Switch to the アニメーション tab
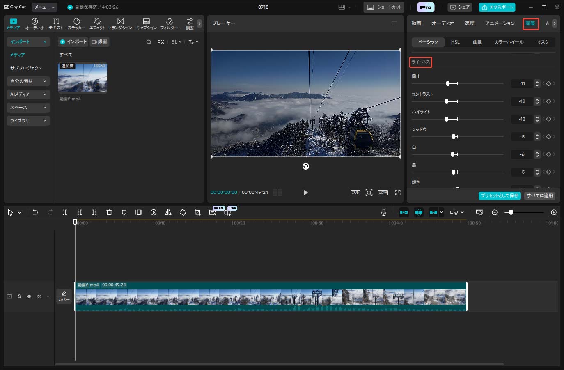Image resolution: width=564 pixels, height=370 pixels. point(500,23)
